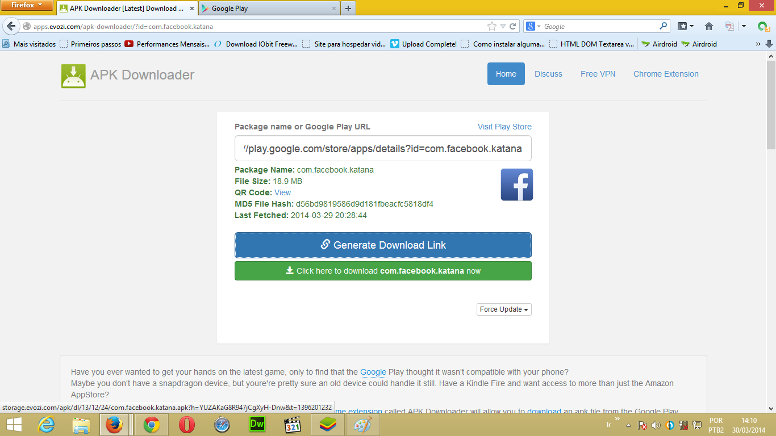Screen dimensions: 776x436
Task: Open Download IObit Freew... bookmark
Action: click(256, 44)
